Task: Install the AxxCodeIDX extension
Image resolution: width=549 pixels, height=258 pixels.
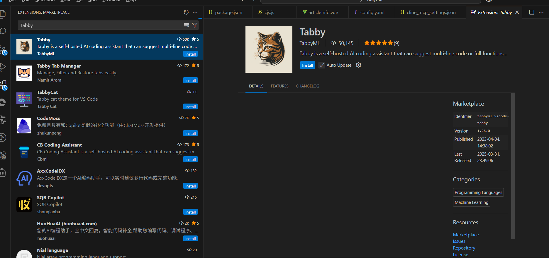Action: [190, 186]
